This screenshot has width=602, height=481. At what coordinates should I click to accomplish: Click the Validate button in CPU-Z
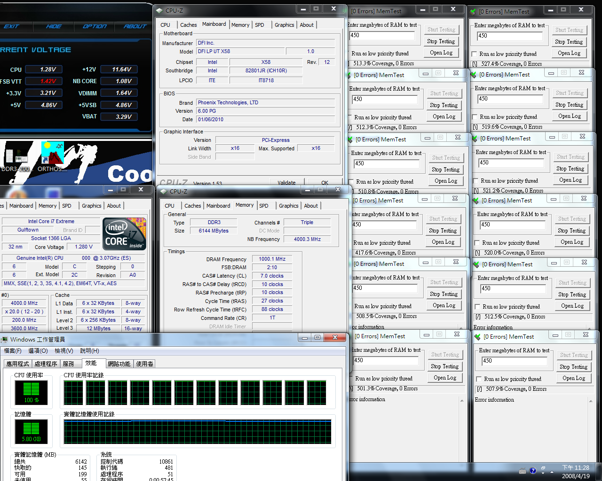click(287, 183)
